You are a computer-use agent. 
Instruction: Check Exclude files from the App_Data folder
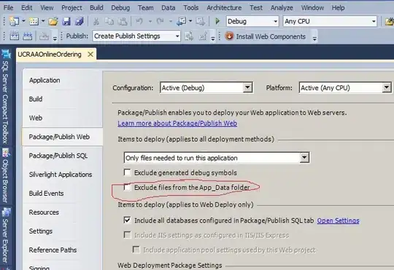coord(128,187)
